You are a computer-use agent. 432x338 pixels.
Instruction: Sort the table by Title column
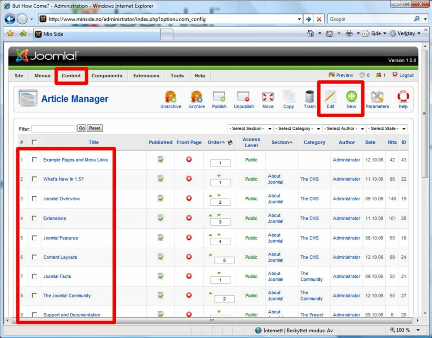tap(94, 142)
